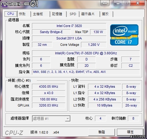This screenshot has width=147, height=139.
Task: Click the QPI Link value 3200.03 MHz
Action: pos(49,105)
